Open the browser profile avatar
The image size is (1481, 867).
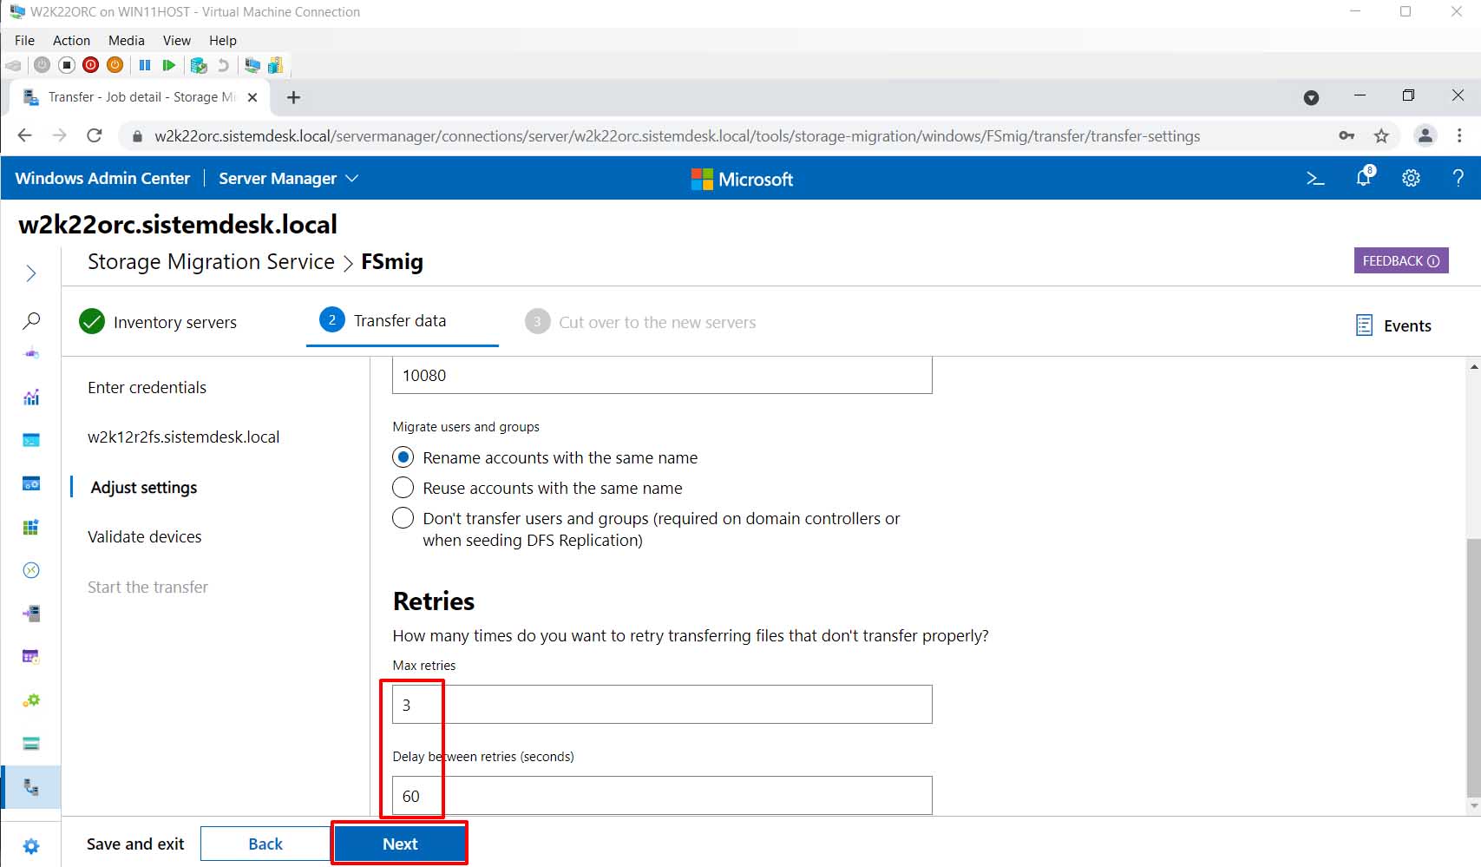point(1425,135)
